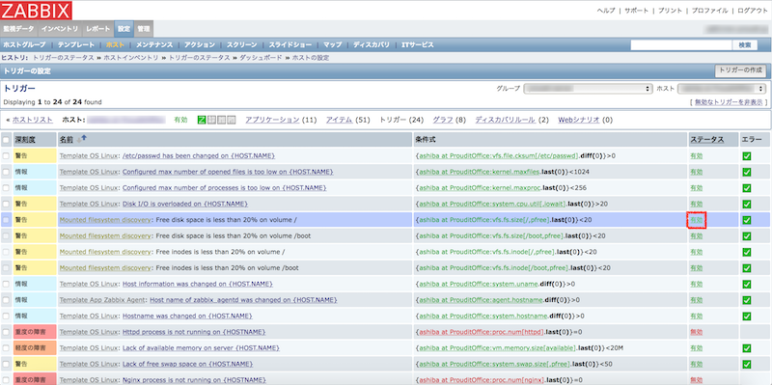Click the greyed SNMP availability icon

pos(211,120)
